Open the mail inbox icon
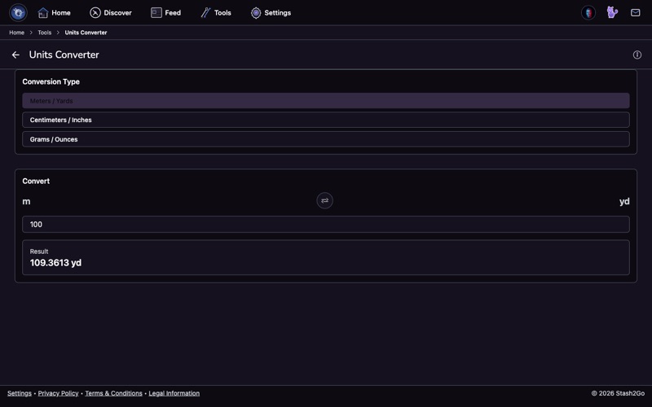 (636, 13)
